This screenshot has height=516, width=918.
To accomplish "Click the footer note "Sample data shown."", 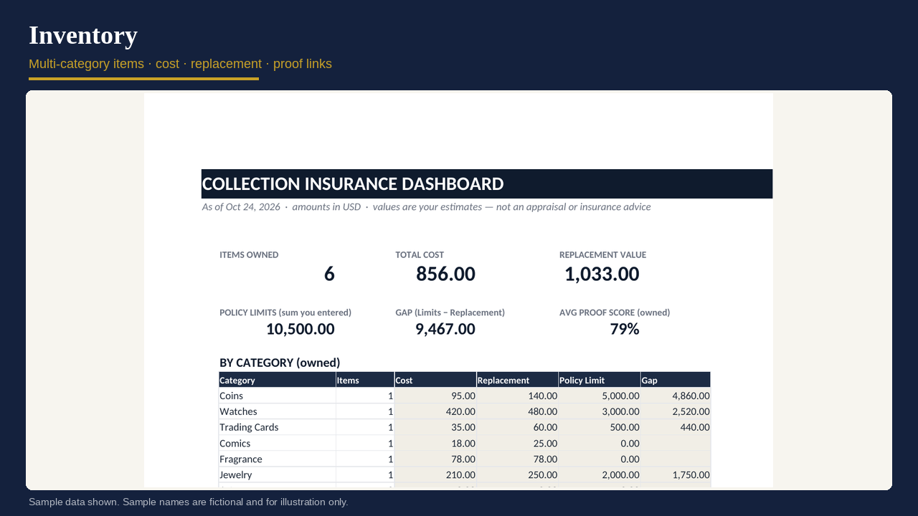I will 74,502.
